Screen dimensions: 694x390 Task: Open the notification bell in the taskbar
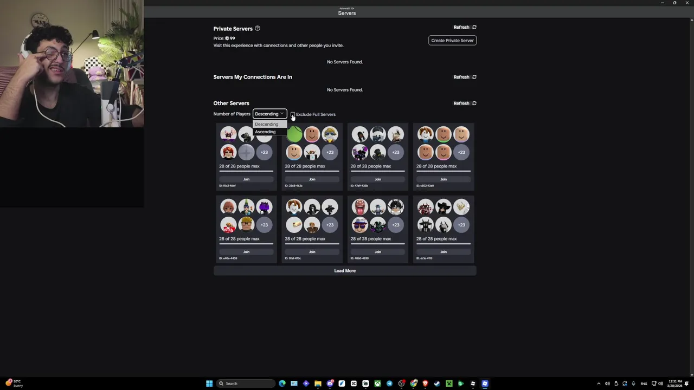(x=687, y=383)
